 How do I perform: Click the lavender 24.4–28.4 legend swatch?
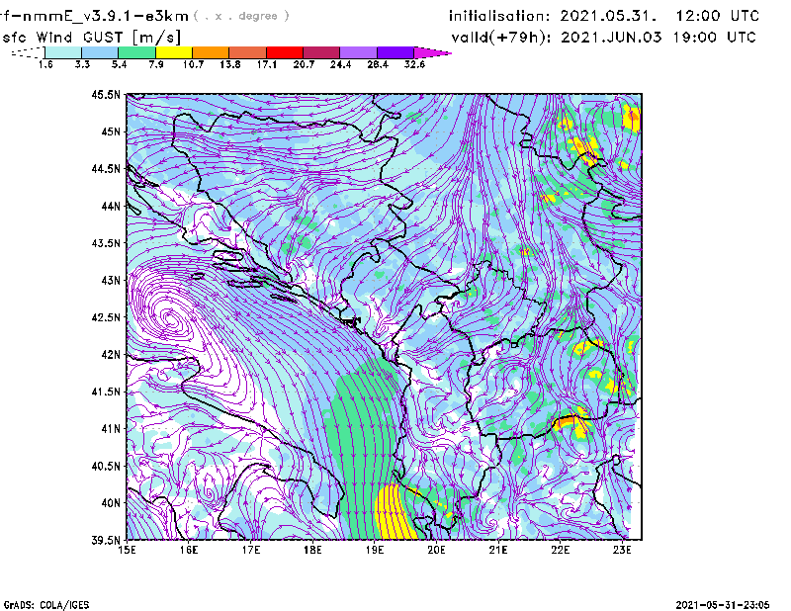point(358,52)
